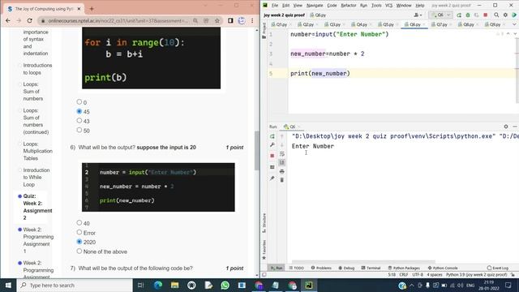Toggle scroll to end in Run console
The width and height of the screenshot is (519, 292).
coord(282,162)
